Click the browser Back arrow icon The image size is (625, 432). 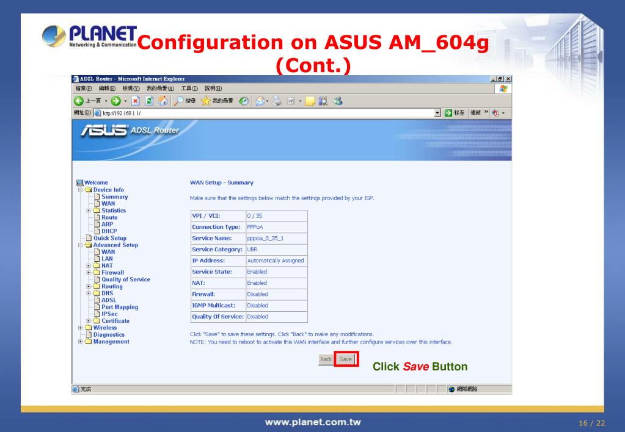coord(79,101)
